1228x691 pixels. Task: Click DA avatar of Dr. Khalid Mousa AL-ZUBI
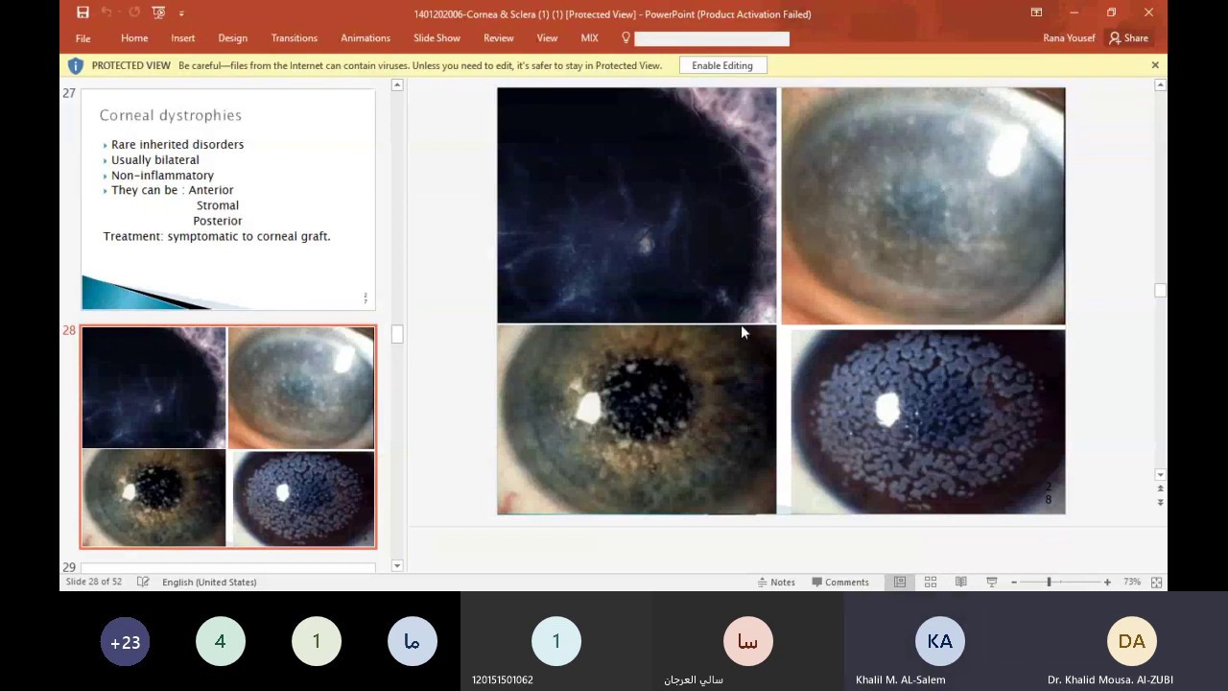tap(1132, 641)
